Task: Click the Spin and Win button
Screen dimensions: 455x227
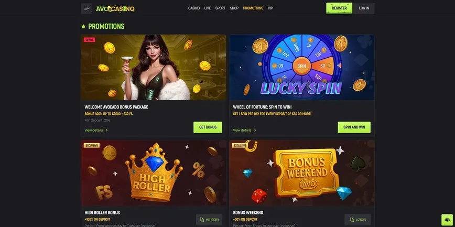Action: (x=354, y=127)
